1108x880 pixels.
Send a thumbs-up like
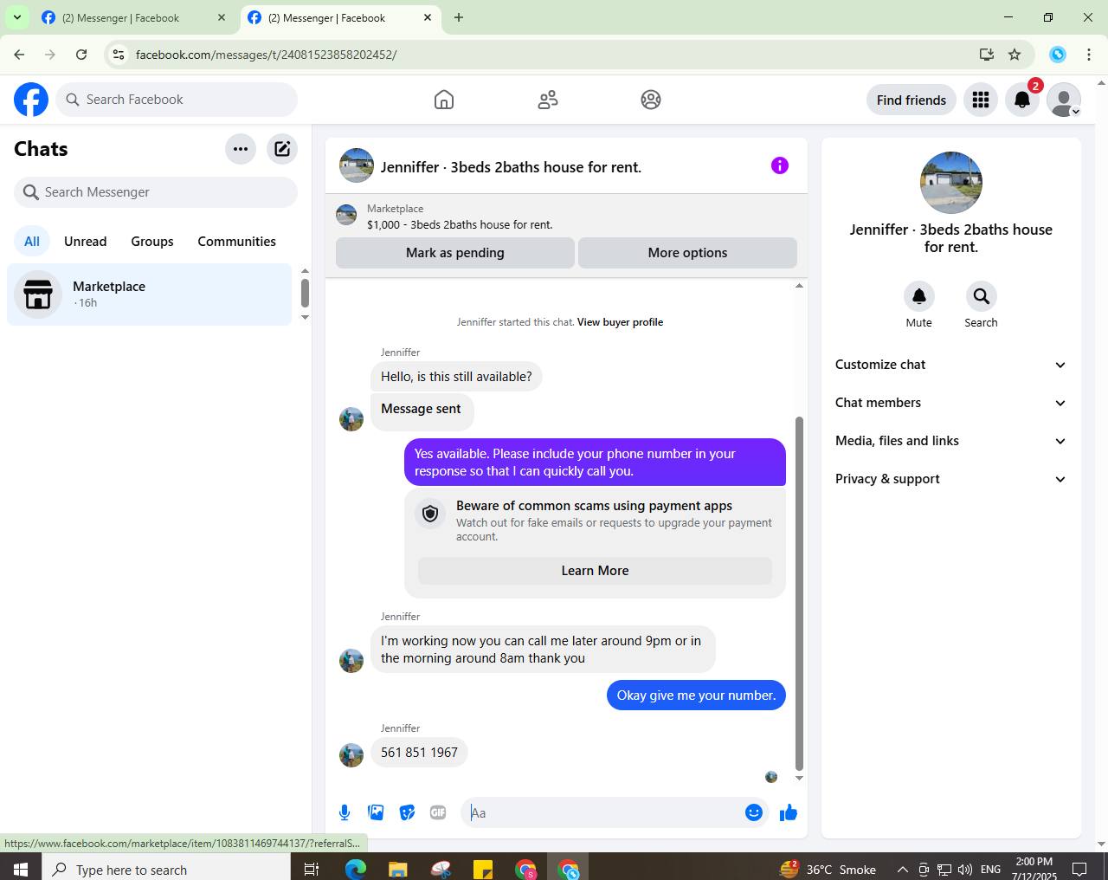[x=789, y=812]
